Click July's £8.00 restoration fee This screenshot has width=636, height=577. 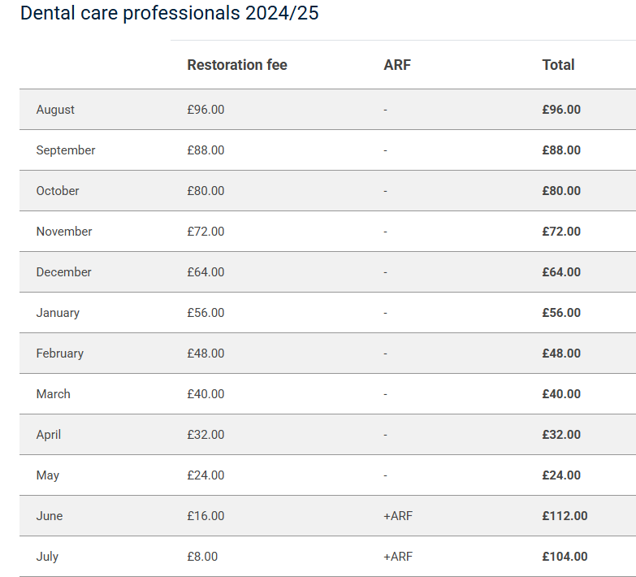(x=202, y=557)
